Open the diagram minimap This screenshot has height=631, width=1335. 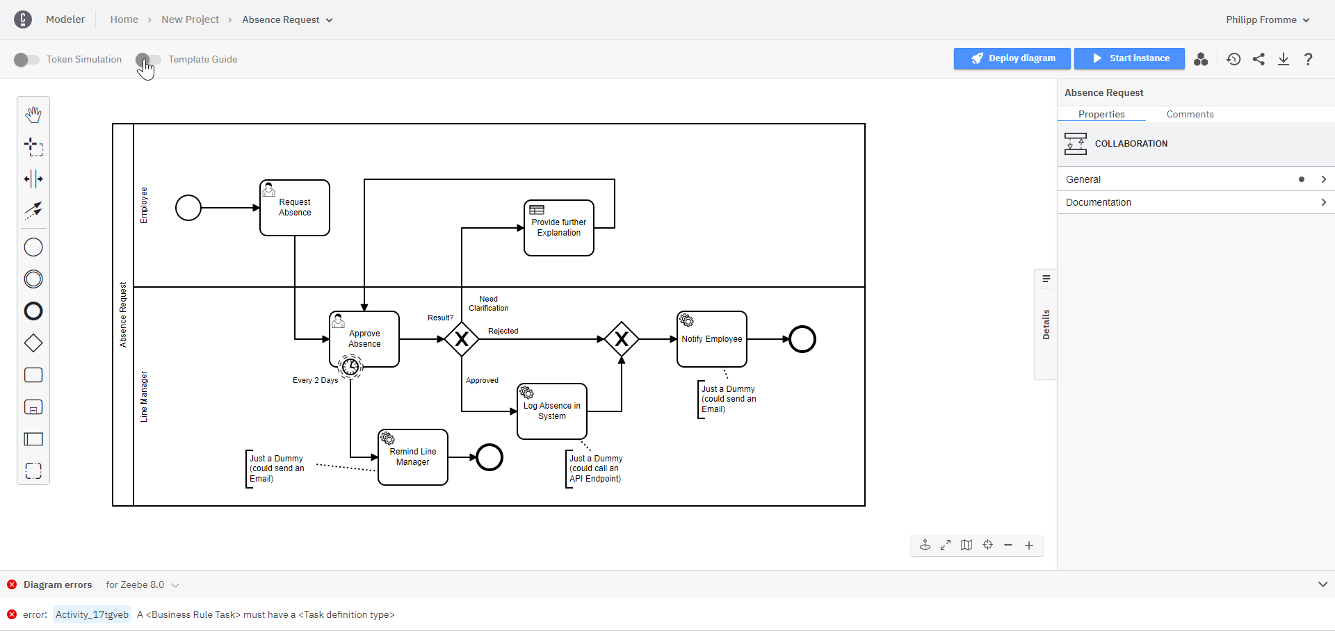[966, 545]
